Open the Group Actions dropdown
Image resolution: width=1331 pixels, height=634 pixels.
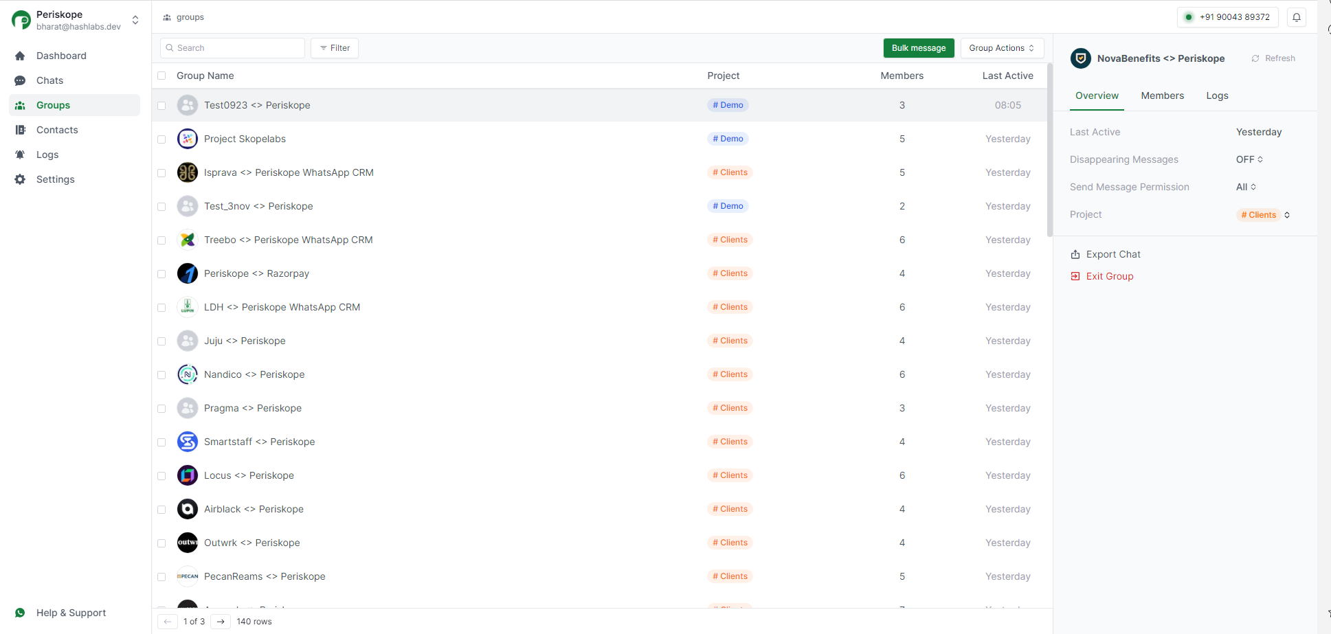pos(1002,47)
